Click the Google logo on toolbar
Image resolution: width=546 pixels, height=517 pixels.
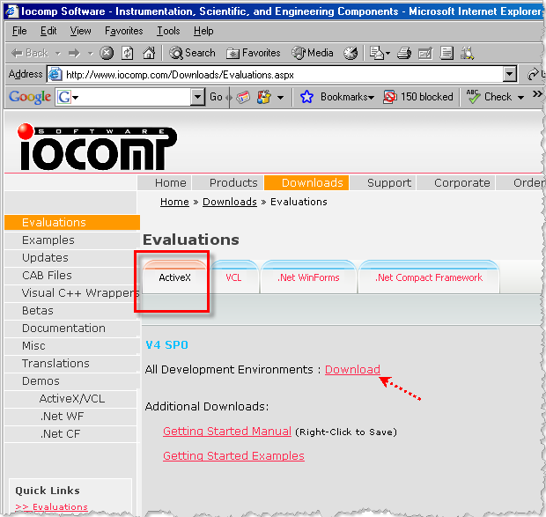(x=30, y=97)
